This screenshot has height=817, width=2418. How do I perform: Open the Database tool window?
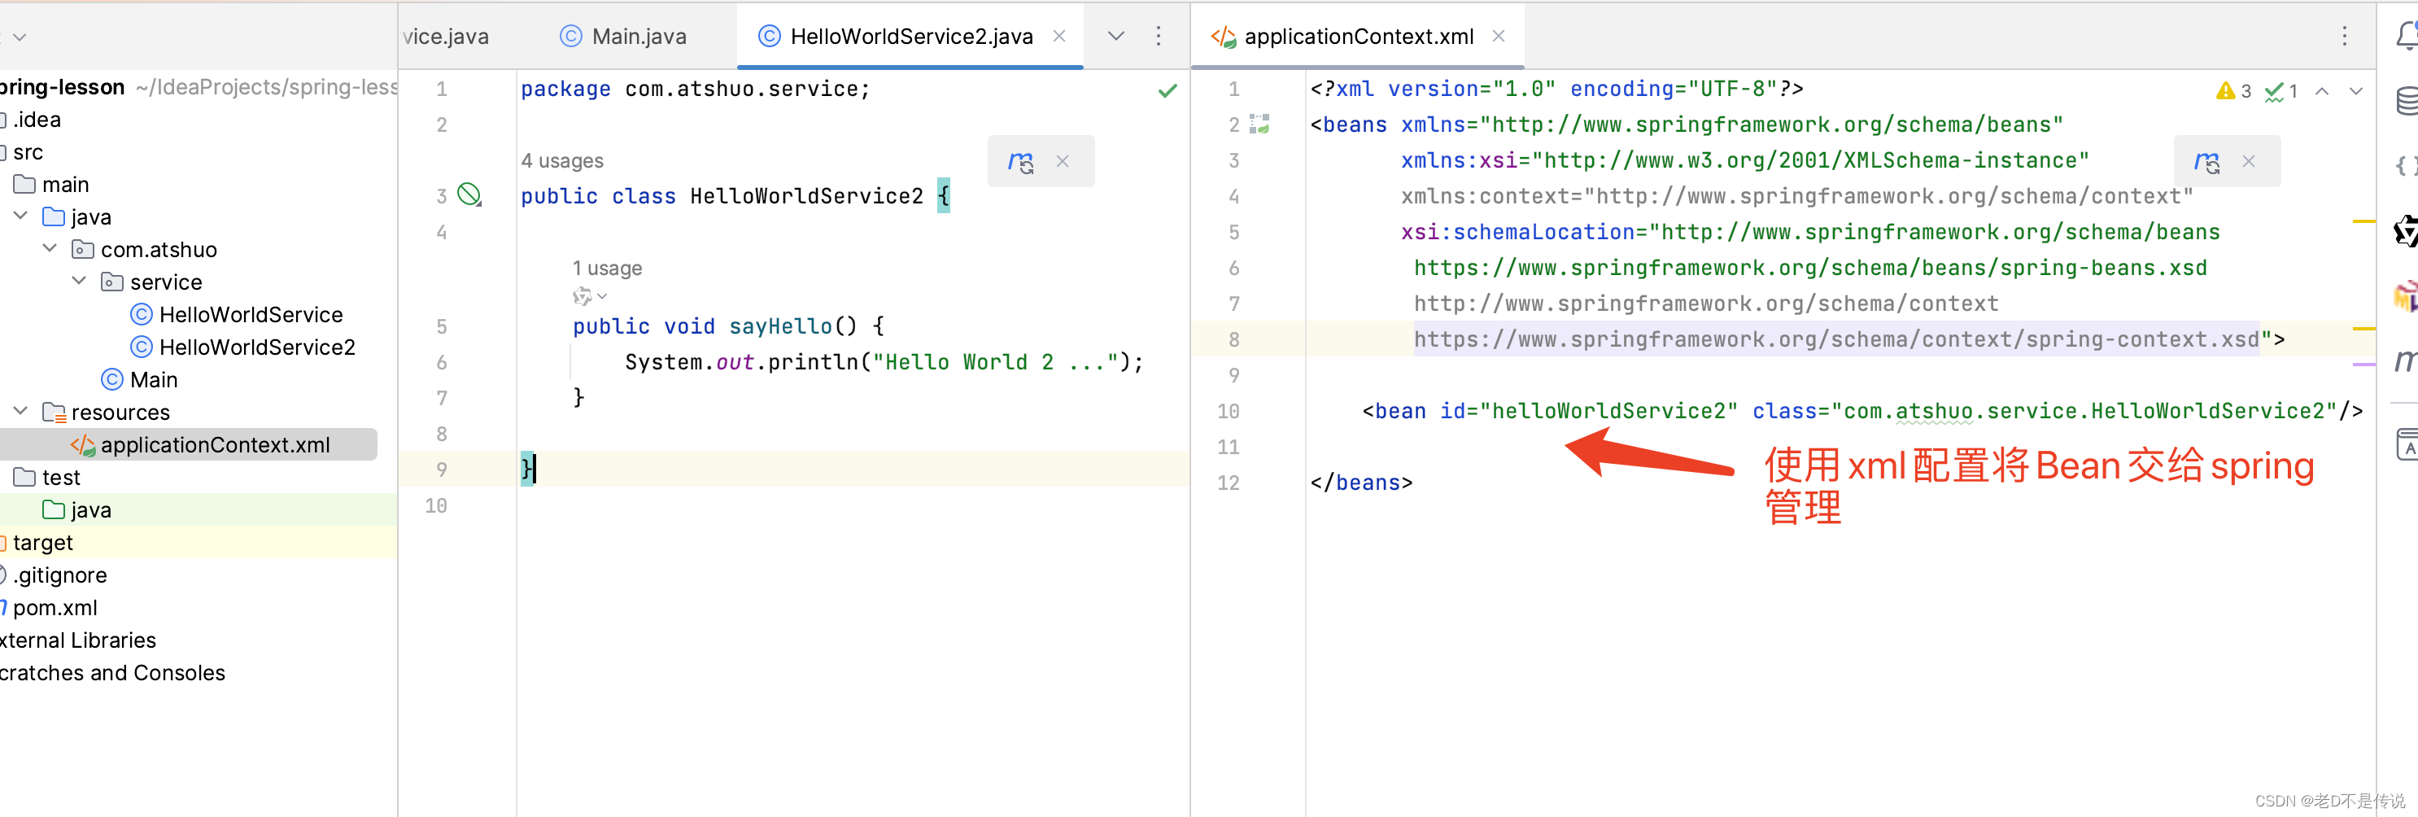point(2407,100)
